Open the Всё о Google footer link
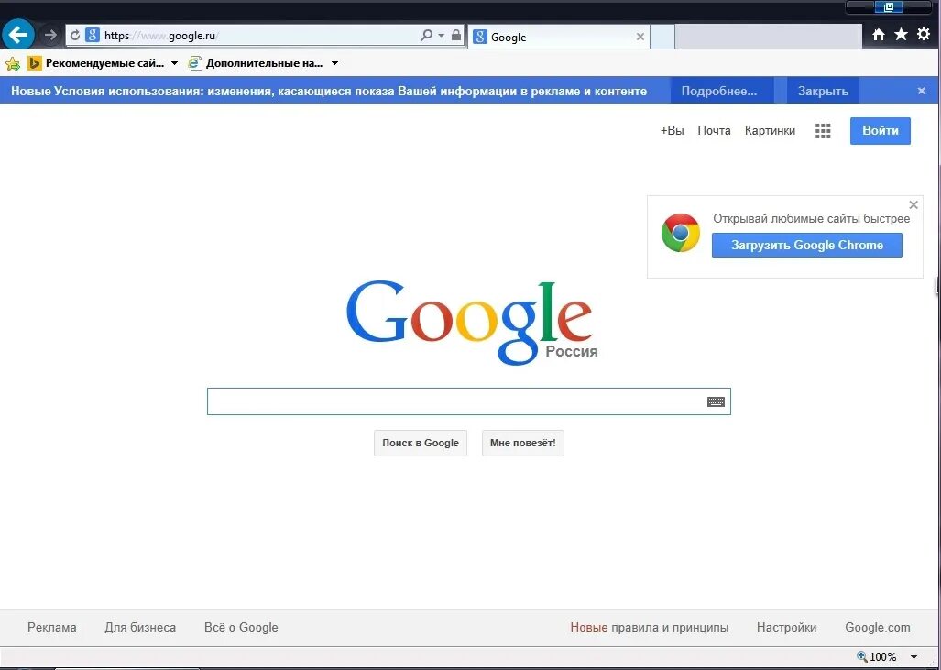The image size is (941, 670). click(x=241, y=627)
